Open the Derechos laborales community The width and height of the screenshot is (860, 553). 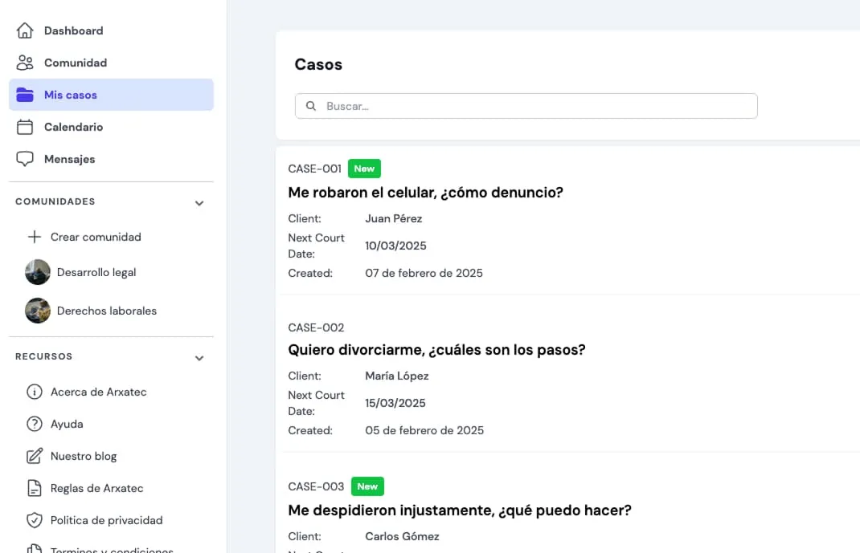(x=107, y=311)
